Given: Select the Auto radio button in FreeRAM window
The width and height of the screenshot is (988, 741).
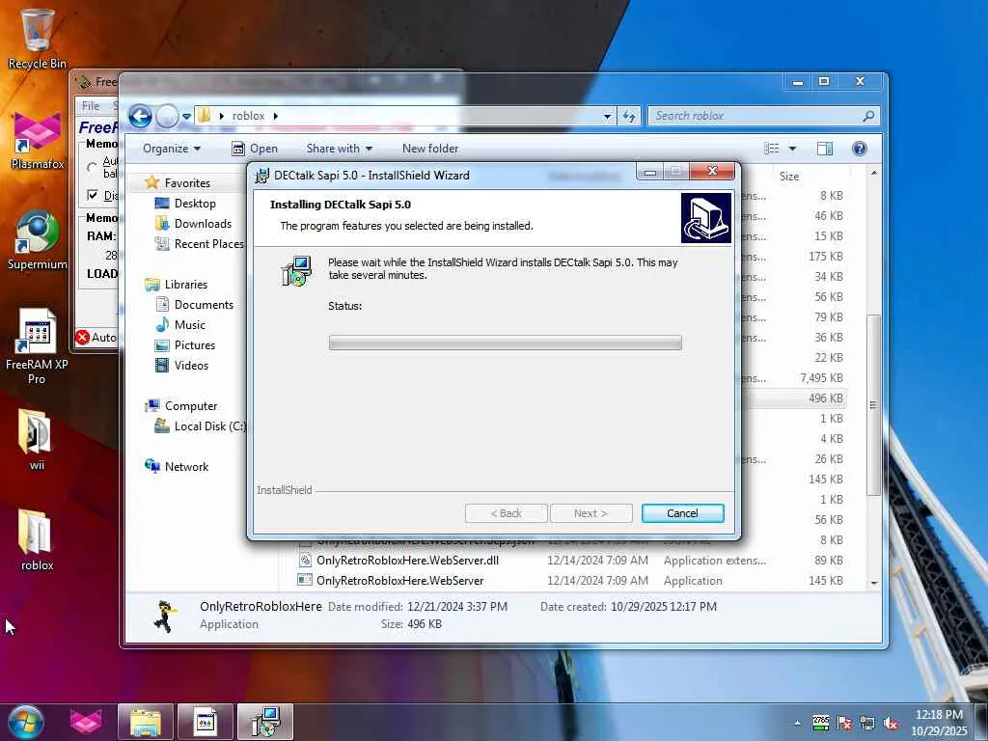Looking at the screenshot, I should coord(93,168).
